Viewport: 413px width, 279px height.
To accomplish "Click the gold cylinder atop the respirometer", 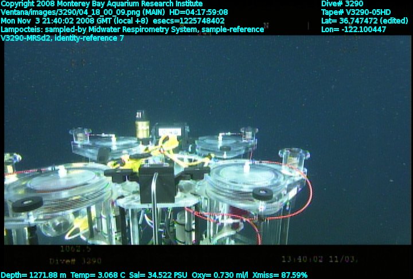I will click(x=139, y=121).
